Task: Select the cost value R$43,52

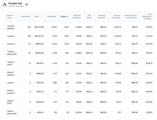Action: click(x=40, y=92)
